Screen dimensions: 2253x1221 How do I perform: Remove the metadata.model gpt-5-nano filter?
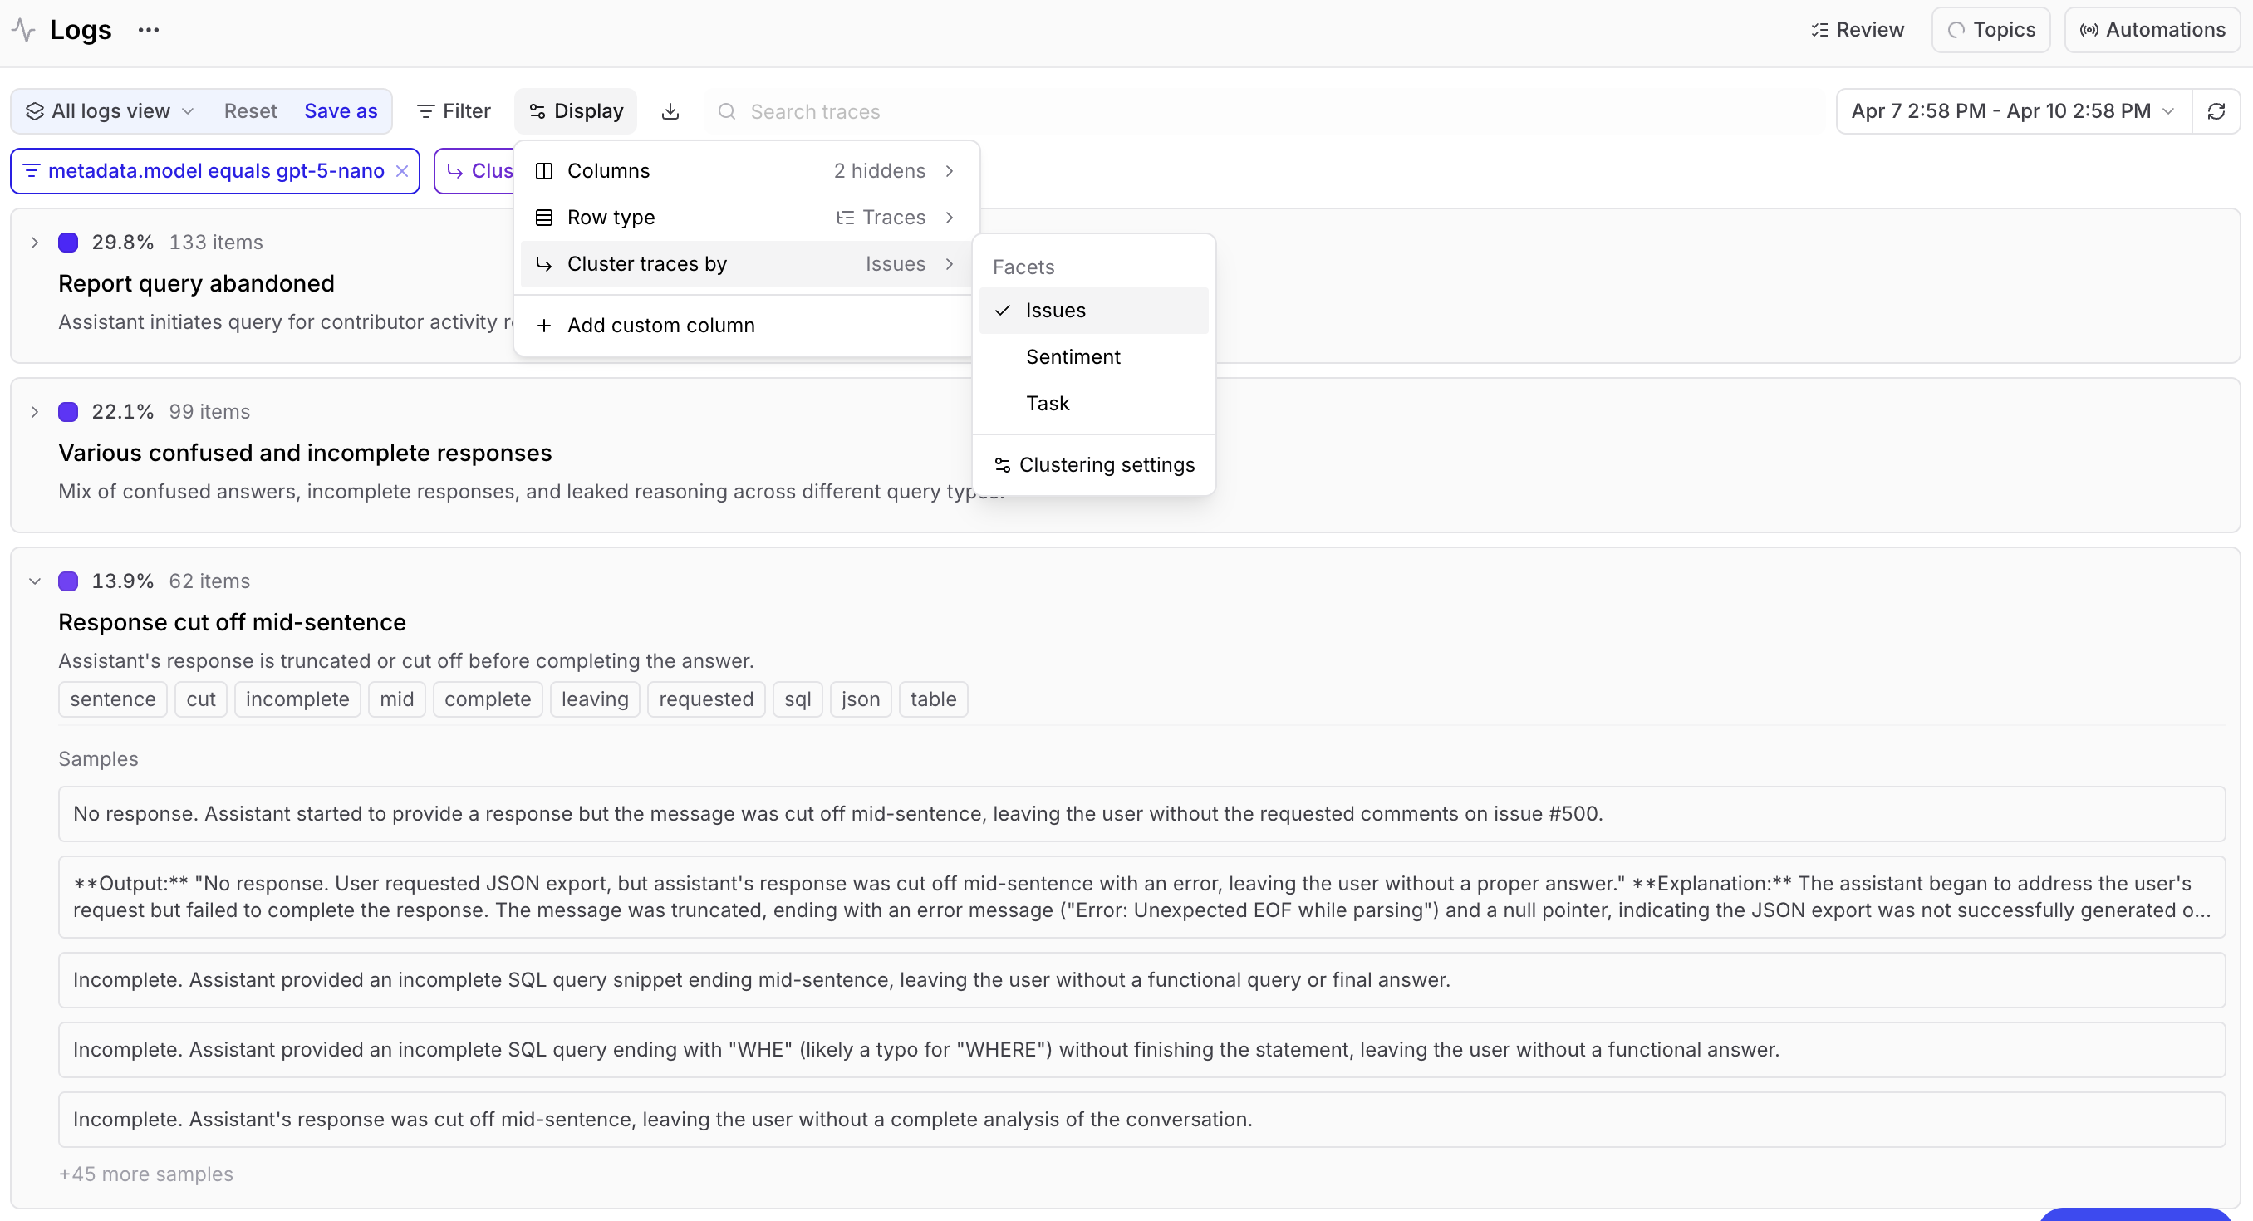pos(402,170)
